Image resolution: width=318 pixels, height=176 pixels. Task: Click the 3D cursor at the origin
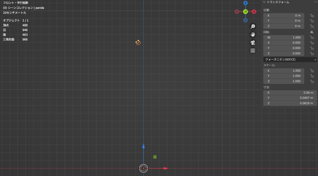(143, 168)
